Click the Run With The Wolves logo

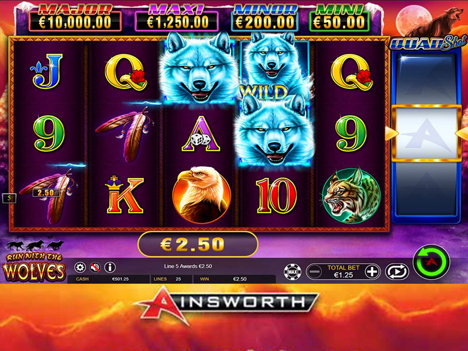tap(33, 261)
